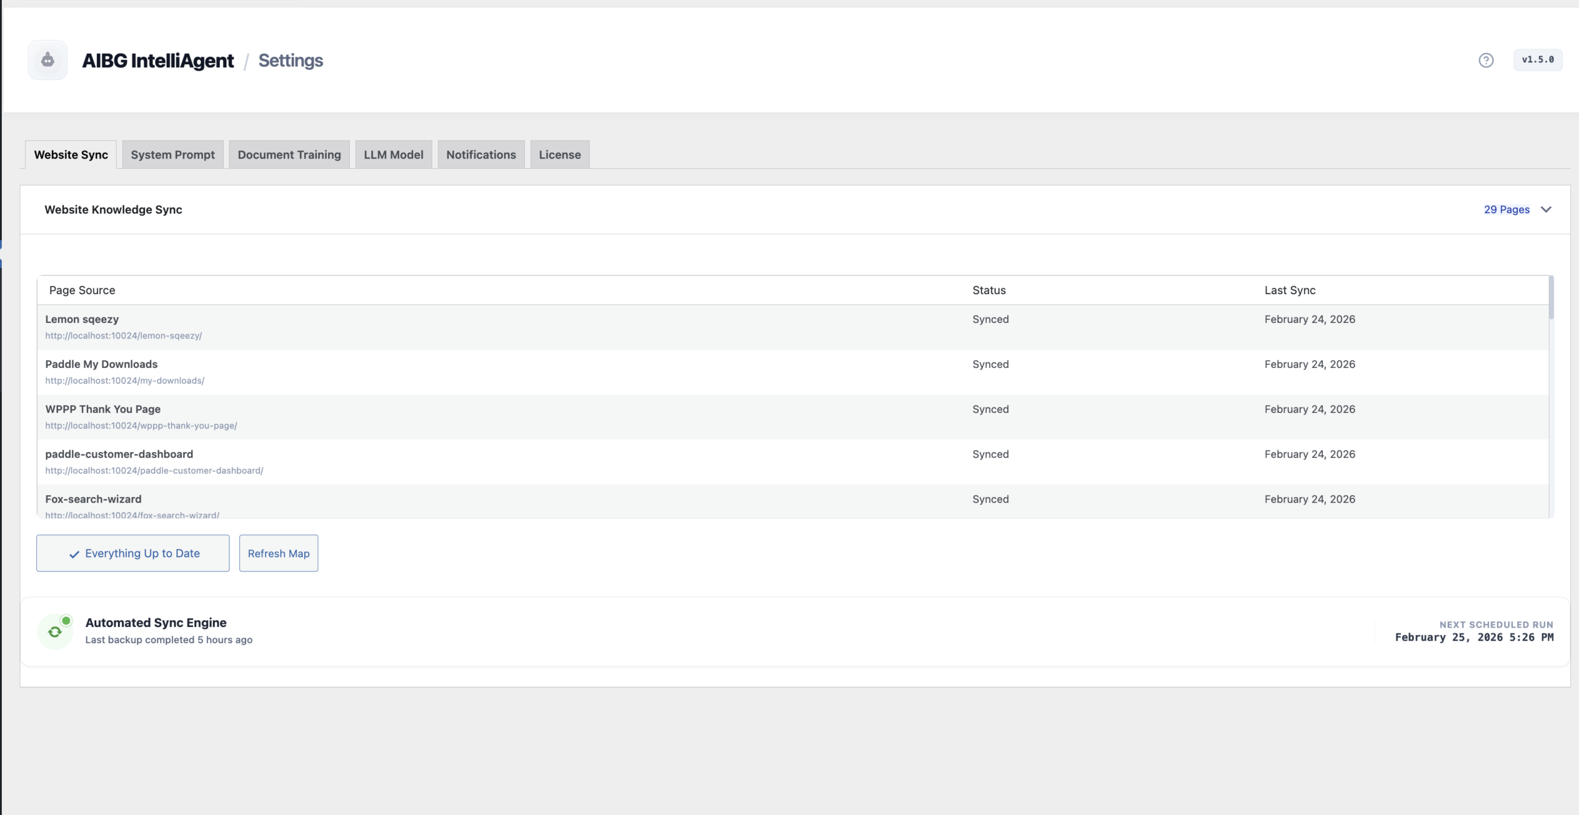Collapse the Website Knowledge Sync pages list

pyautogui.click(x=1546, y=210)
